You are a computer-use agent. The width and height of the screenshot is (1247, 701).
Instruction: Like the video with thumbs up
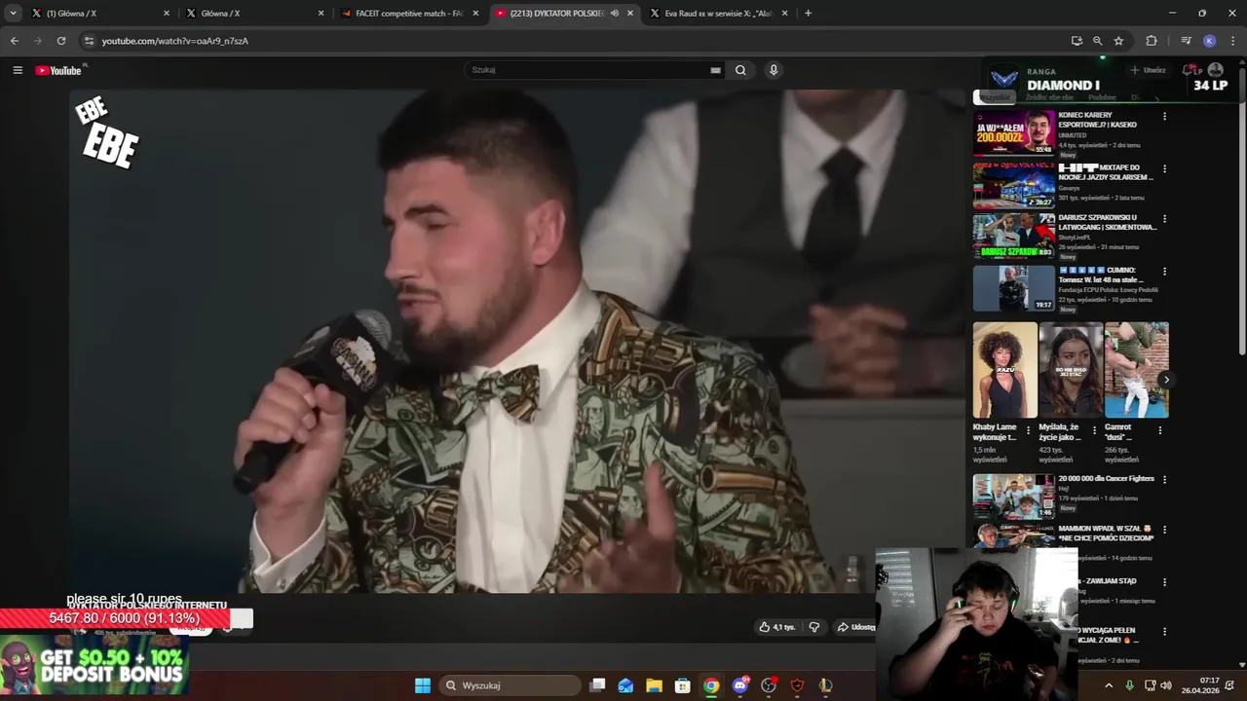coord(776,627)
